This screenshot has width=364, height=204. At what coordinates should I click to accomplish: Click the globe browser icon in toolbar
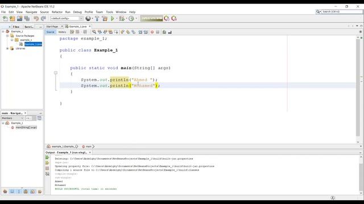click(88, 19)
